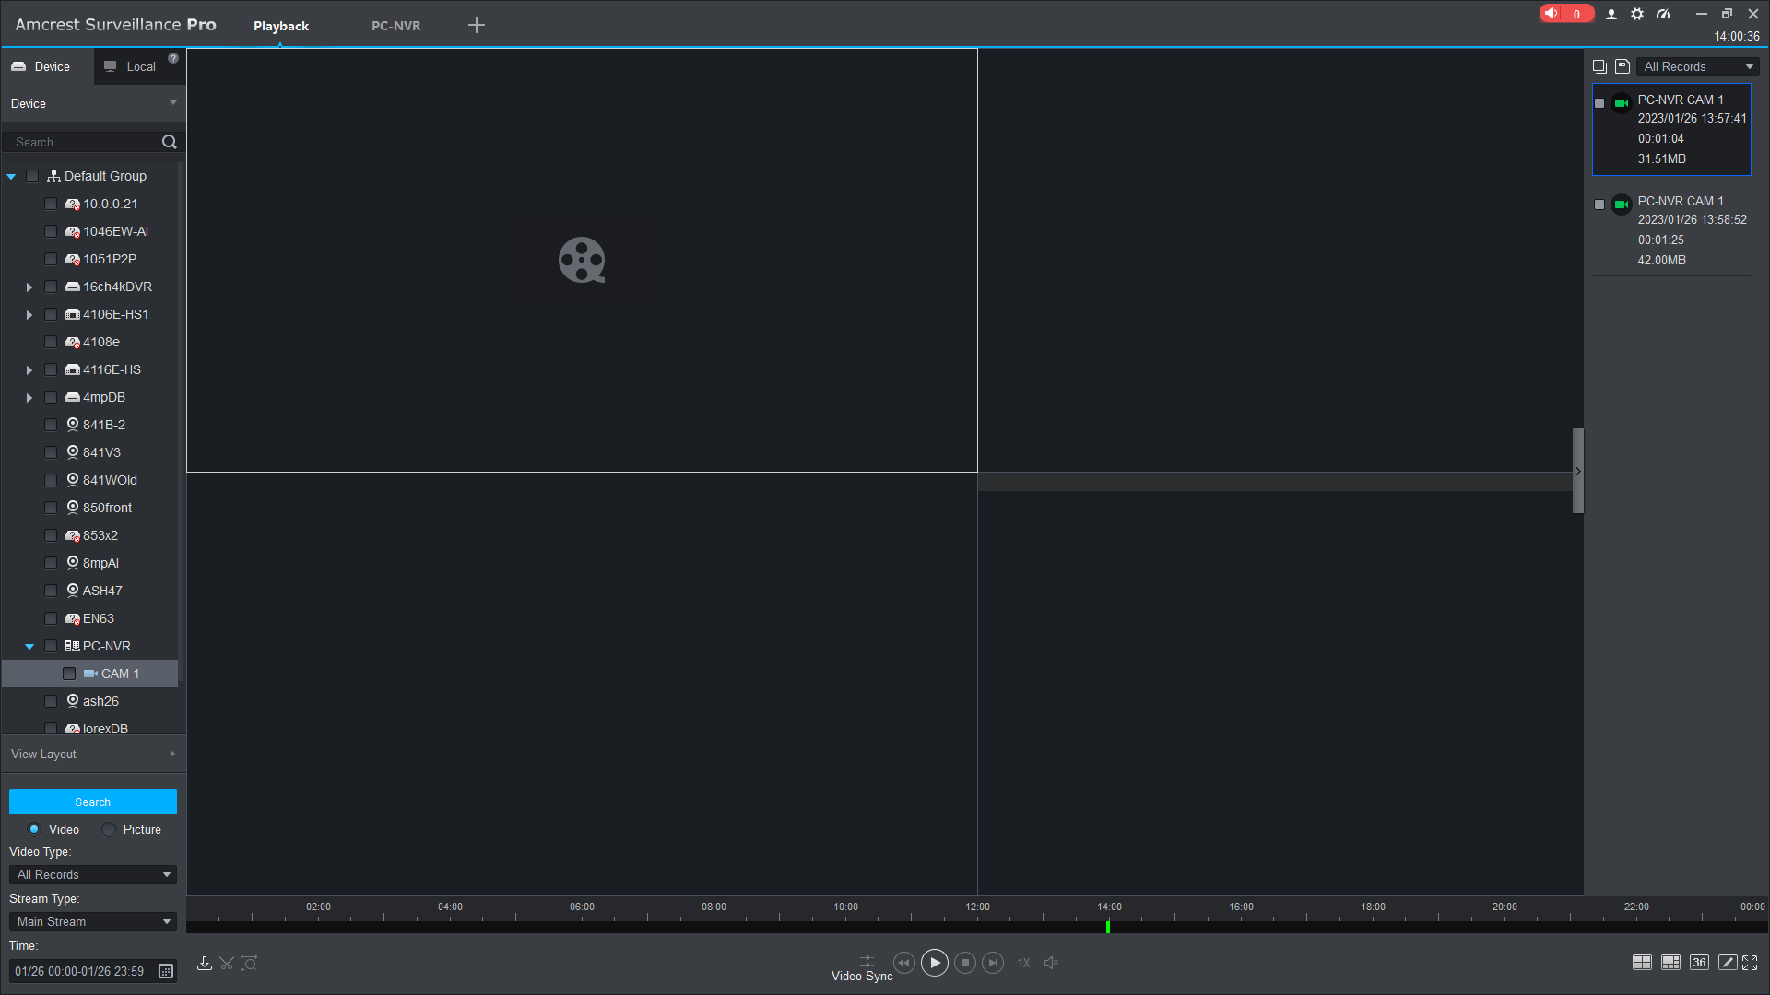Image resolution: width=1770 pixels, height=995 pixels.
Task: Select the 36-window layout icon
Action: pos(1699,963)
